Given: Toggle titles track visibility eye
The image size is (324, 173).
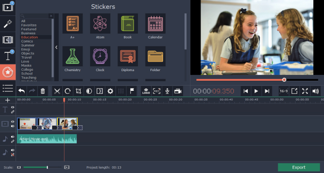Looking at the screenshot, I should click(13, 107).
